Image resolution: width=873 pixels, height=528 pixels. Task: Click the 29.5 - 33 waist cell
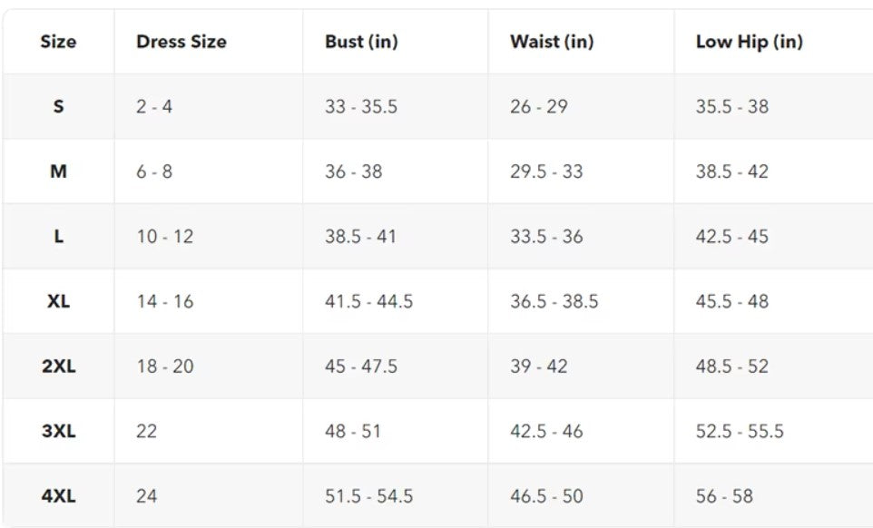[x=546, y=171]
